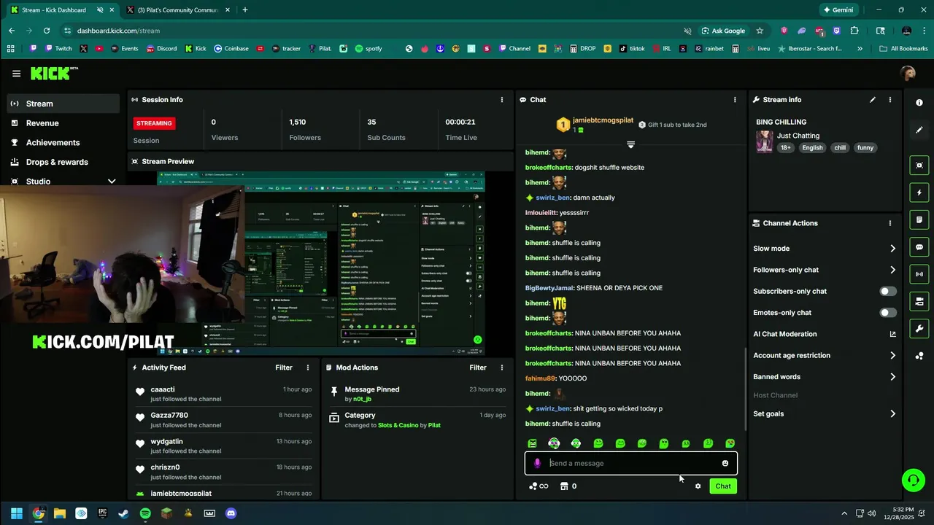Open the user profile avatar menu

pyautogui.click(x=908, y=74)
